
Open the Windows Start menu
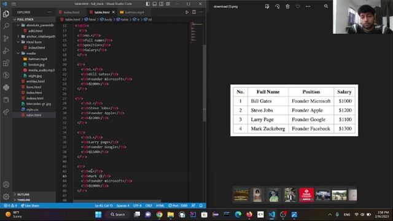click(x=98, y=214)
